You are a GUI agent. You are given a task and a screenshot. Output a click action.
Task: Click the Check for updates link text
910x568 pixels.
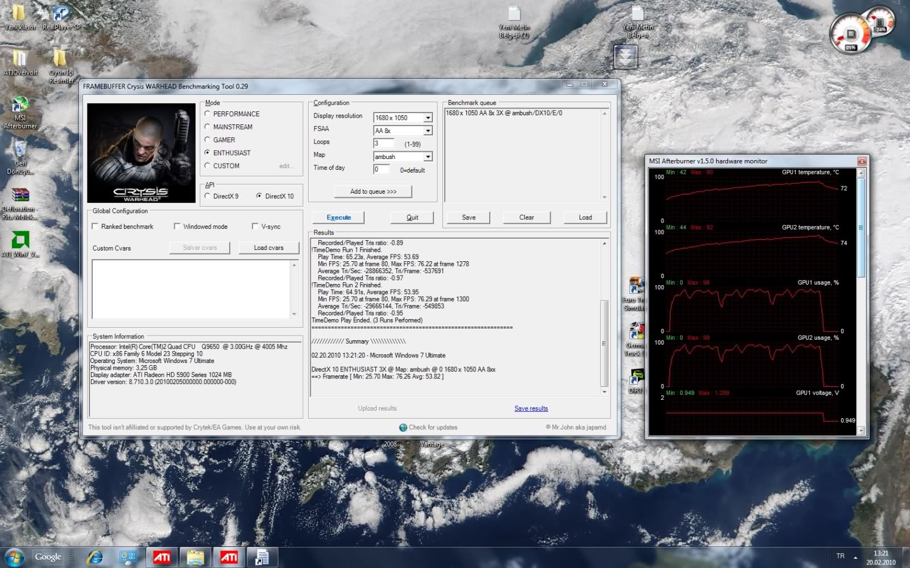[x=433, y=427]
